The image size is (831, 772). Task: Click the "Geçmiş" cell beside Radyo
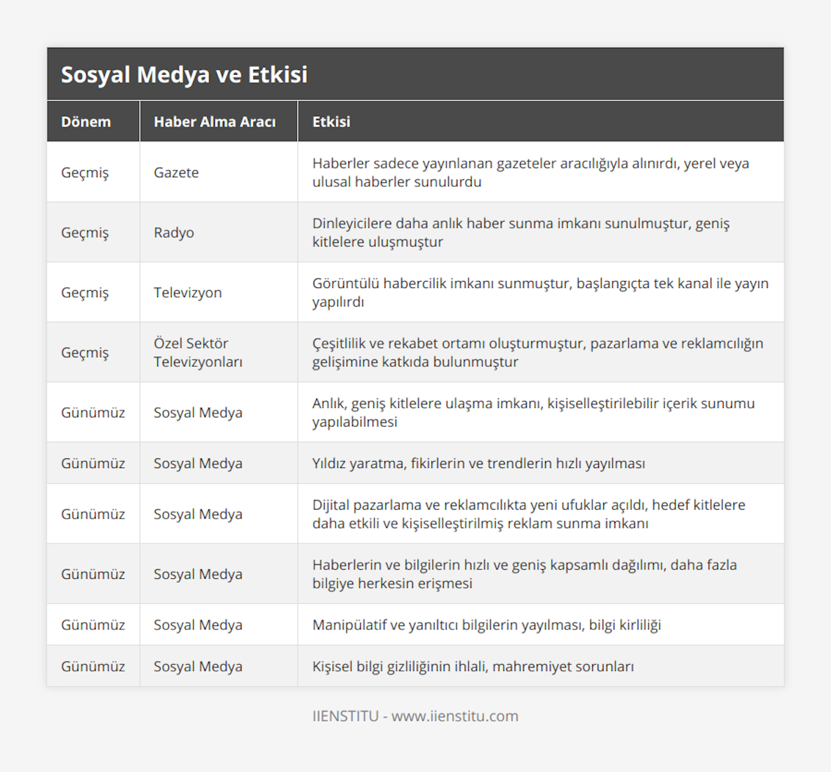click(85, 233)
